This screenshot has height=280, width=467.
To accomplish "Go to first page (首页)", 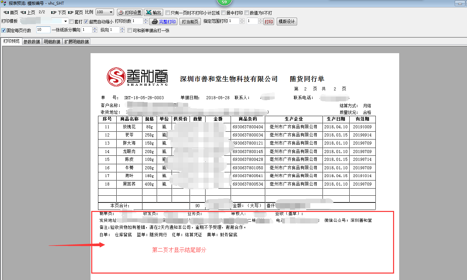I will 11,13.
